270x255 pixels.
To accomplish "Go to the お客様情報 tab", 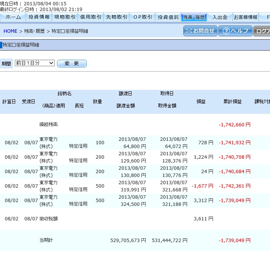I will pos(245,17).
